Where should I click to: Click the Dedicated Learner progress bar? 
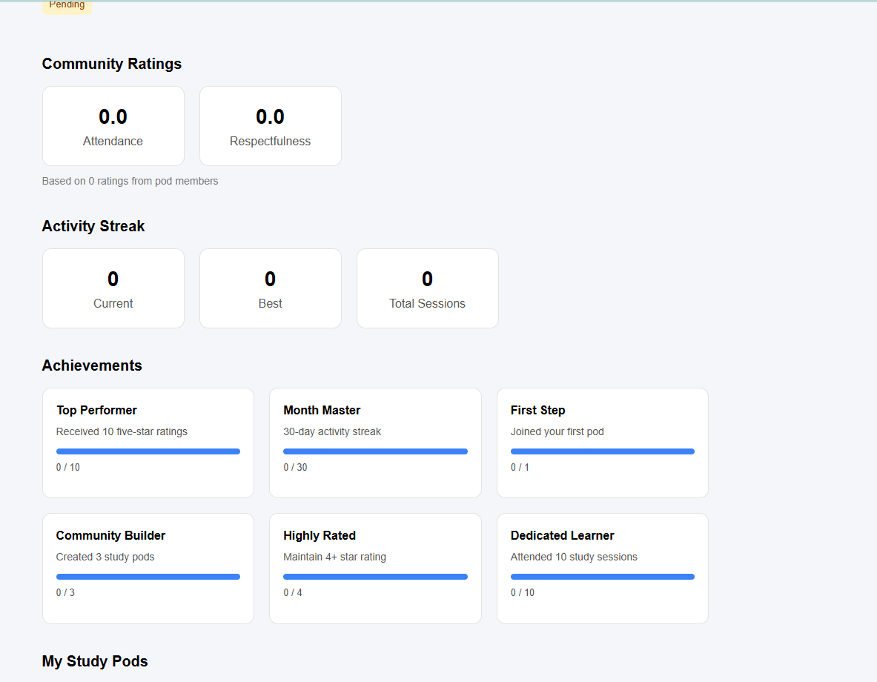pyautogui.click(x=603, y=577)
